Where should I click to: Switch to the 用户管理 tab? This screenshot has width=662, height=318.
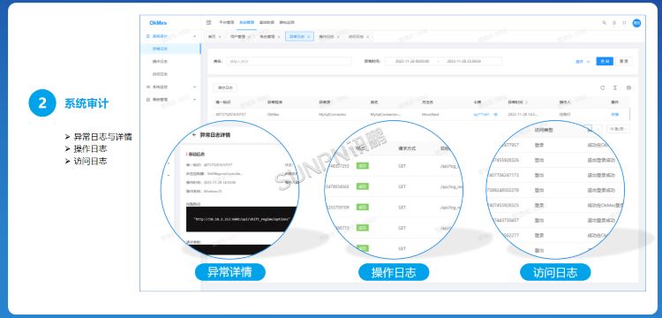tap(237, 37)
